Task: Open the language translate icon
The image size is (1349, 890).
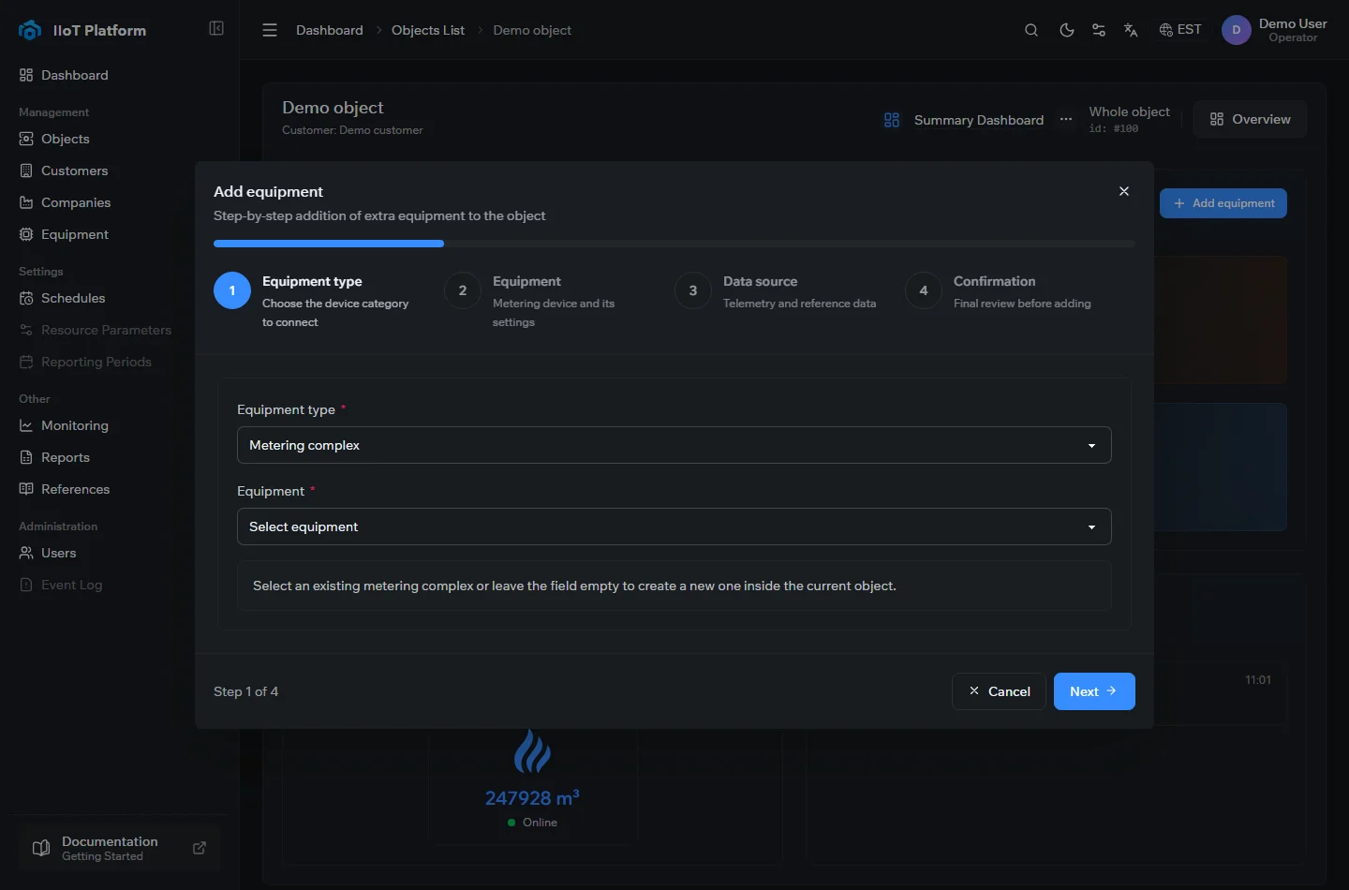Action: 1131,30
